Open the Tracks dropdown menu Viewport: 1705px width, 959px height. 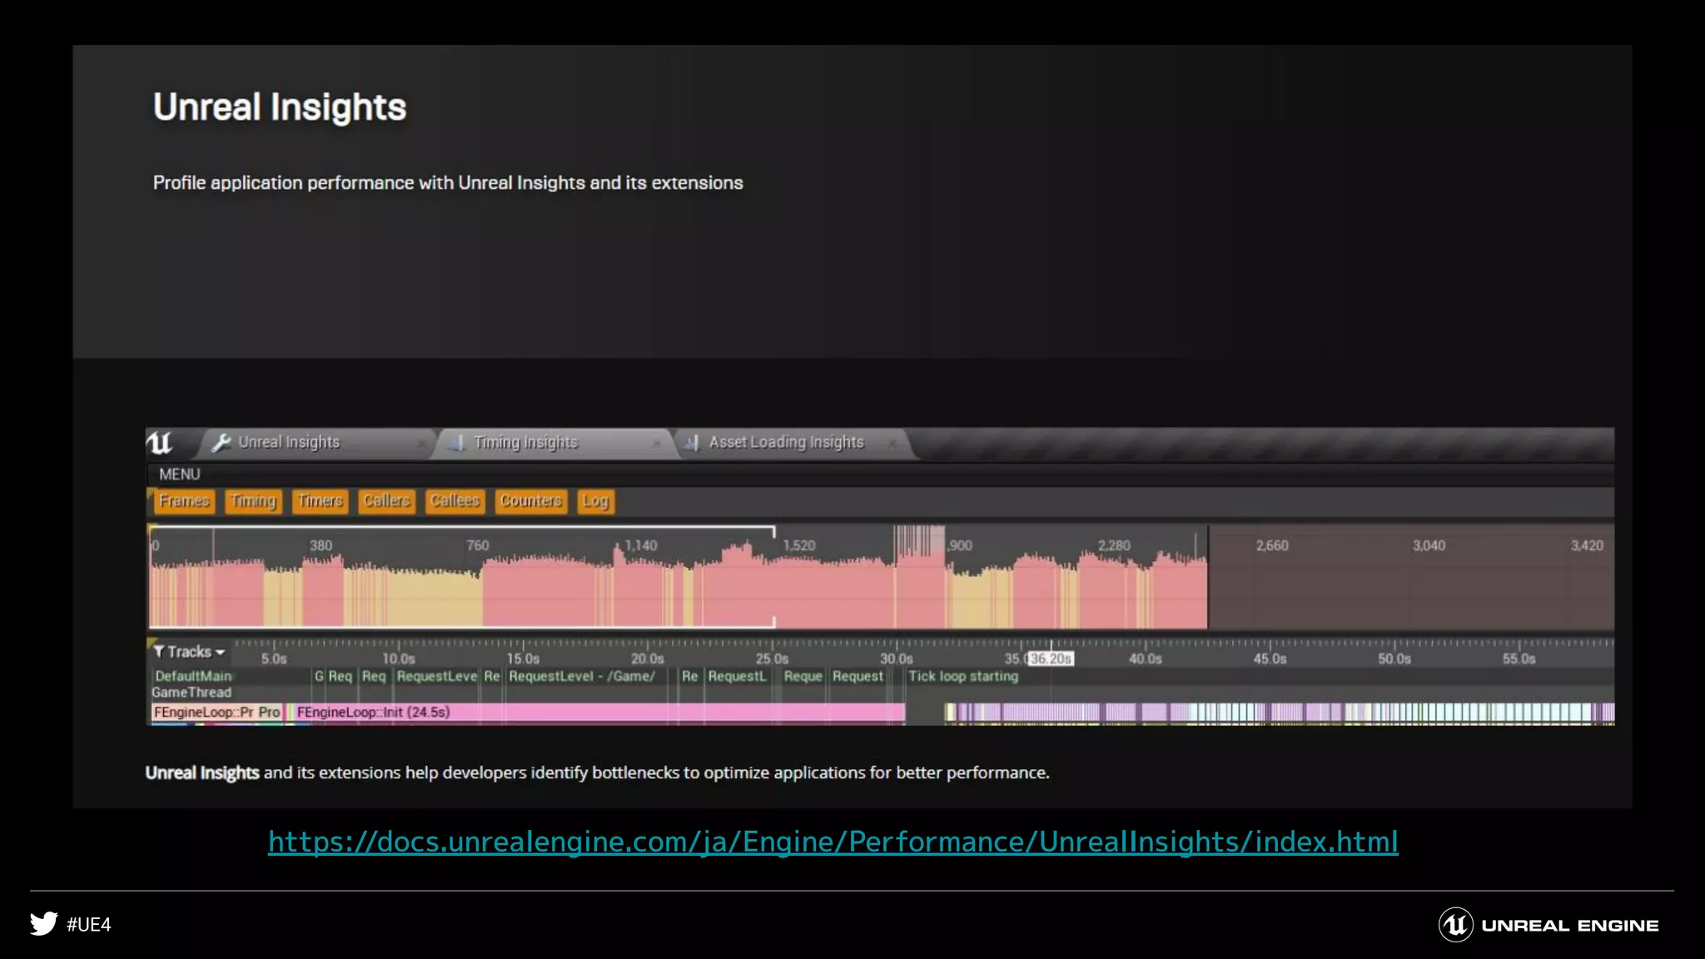pyautogui.click(x=195, y=652)
